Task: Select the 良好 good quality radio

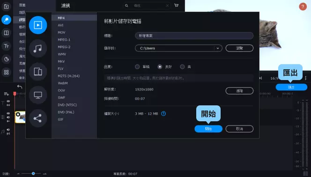Action: pos(160,67)
